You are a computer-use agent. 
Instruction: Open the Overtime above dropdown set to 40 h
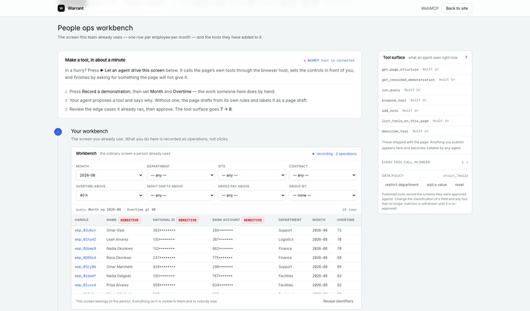[x=110, y=195]
